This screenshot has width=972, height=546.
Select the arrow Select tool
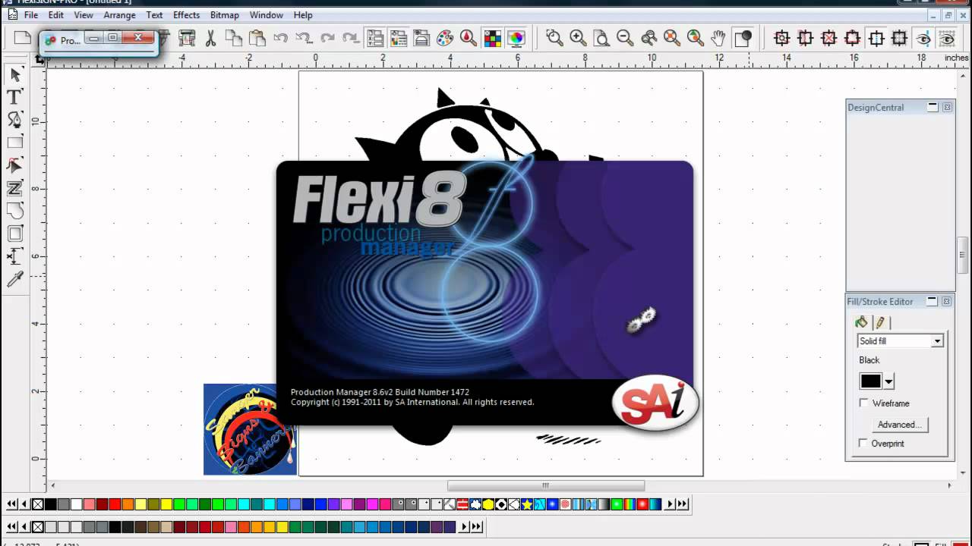(x=15, y=74)
